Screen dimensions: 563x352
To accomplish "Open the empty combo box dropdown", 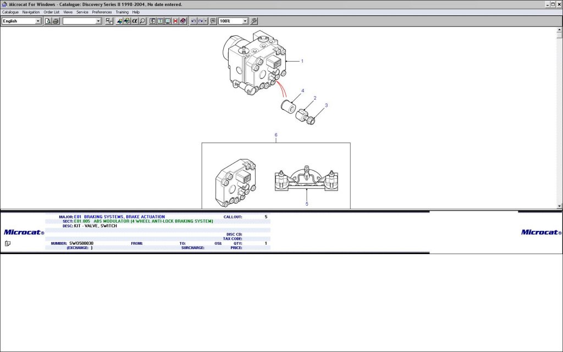I will [x=98, y=21].
